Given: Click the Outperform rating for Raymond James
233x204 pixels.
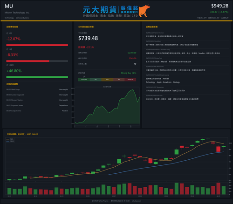Looking at the screenshot, I should [x=63, y=105].
